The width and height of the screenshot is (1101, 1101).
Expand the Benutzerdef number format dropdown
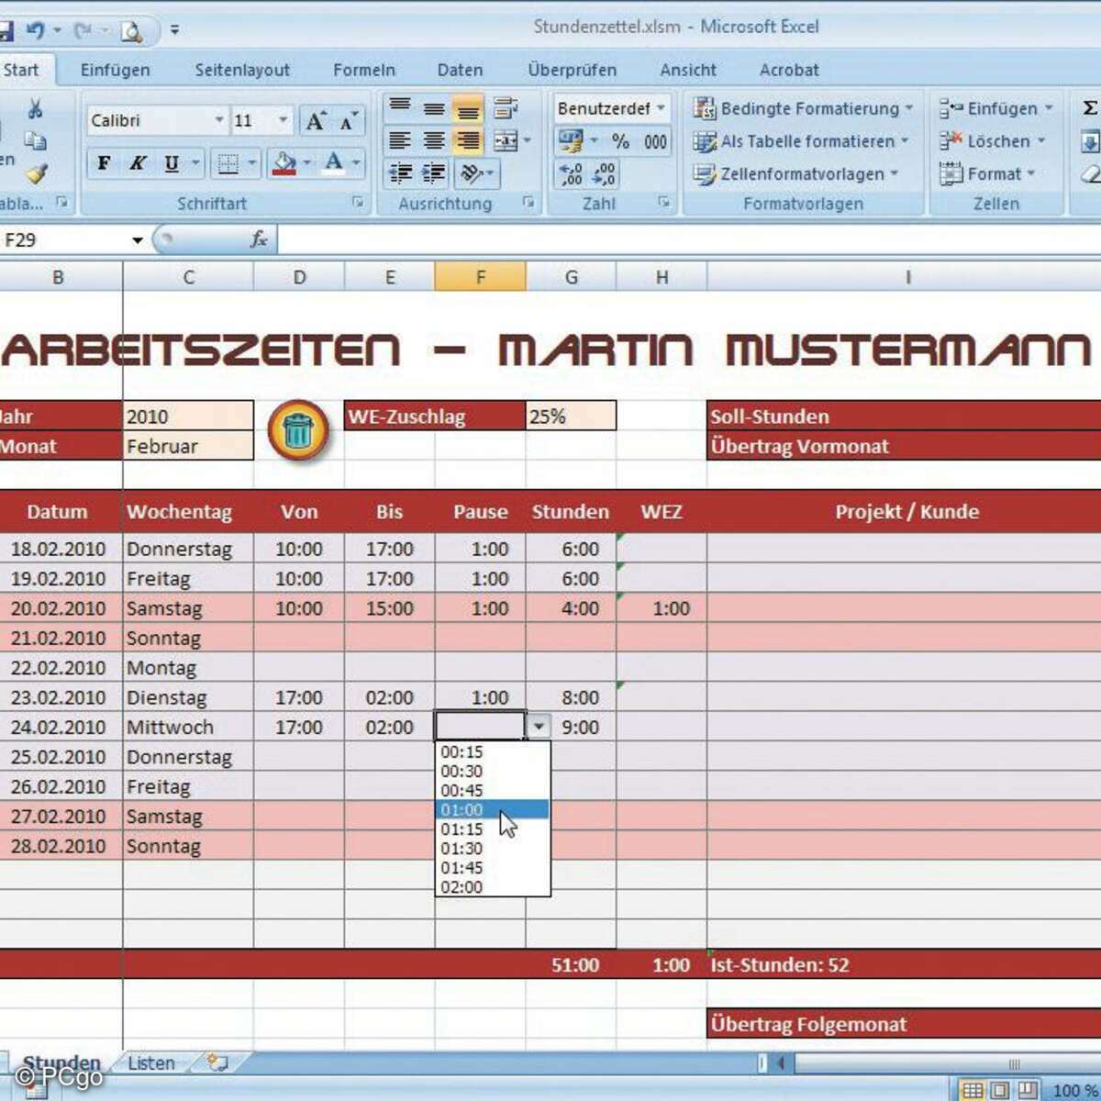661,108
